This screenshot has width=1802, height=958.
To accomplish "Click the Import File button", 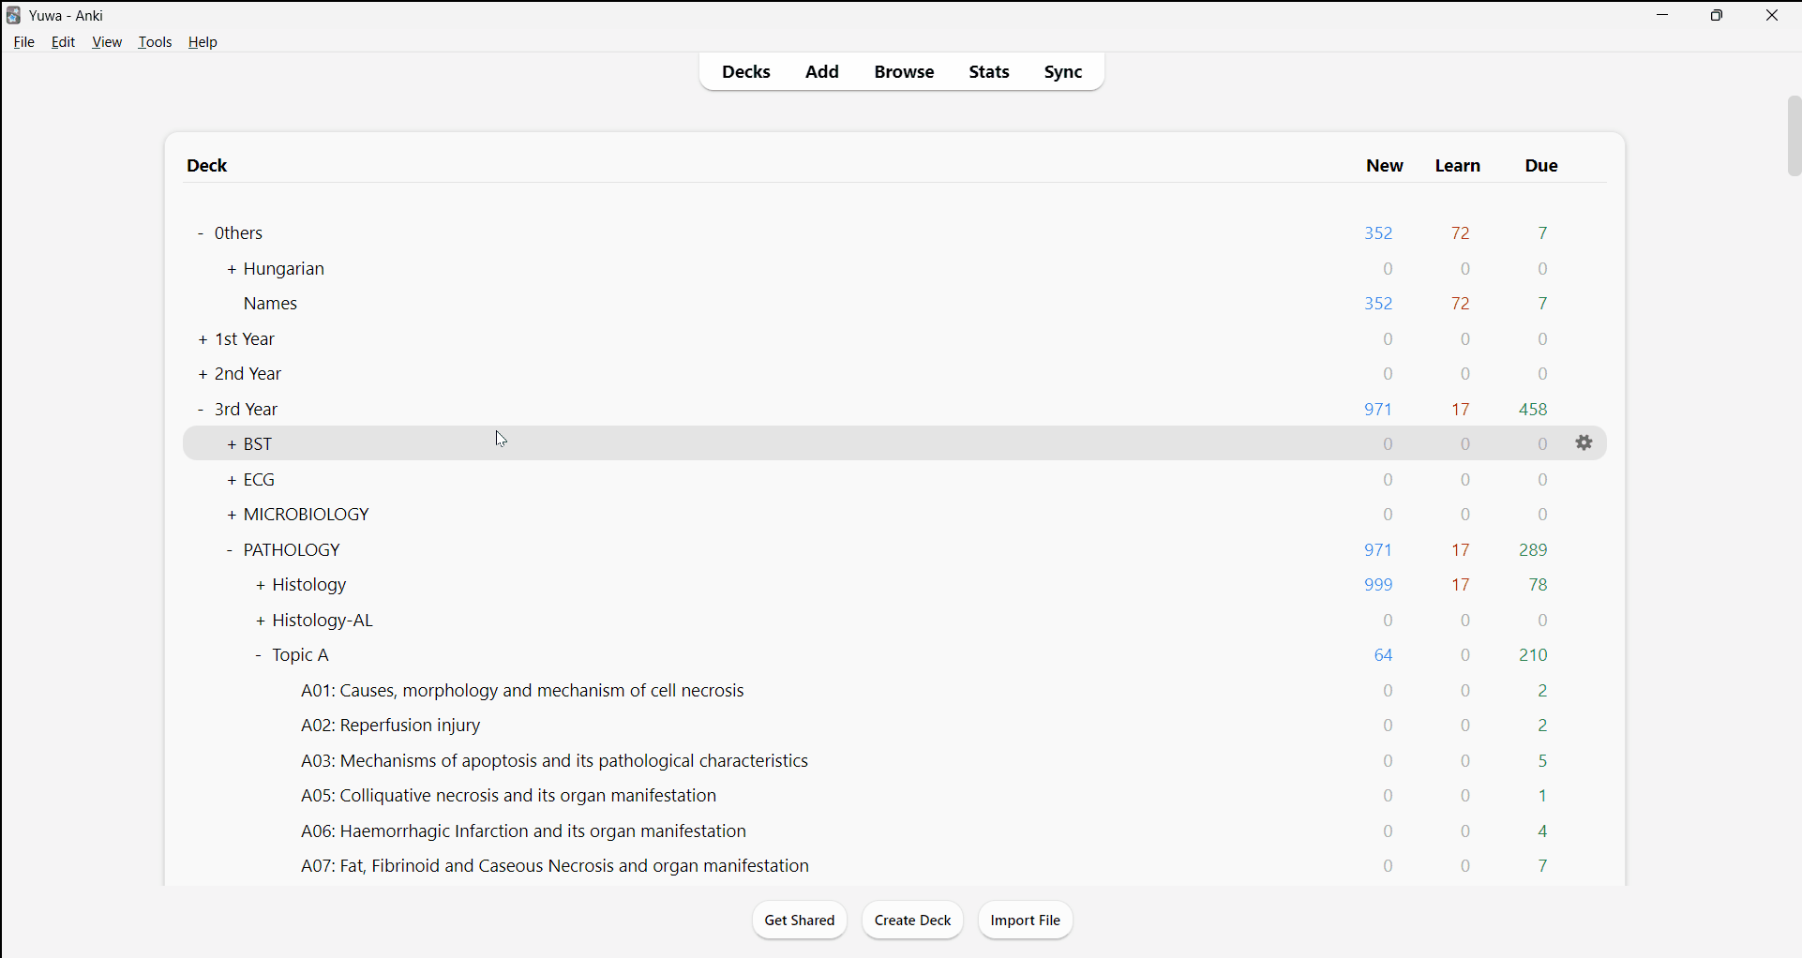I will 1025,921.
